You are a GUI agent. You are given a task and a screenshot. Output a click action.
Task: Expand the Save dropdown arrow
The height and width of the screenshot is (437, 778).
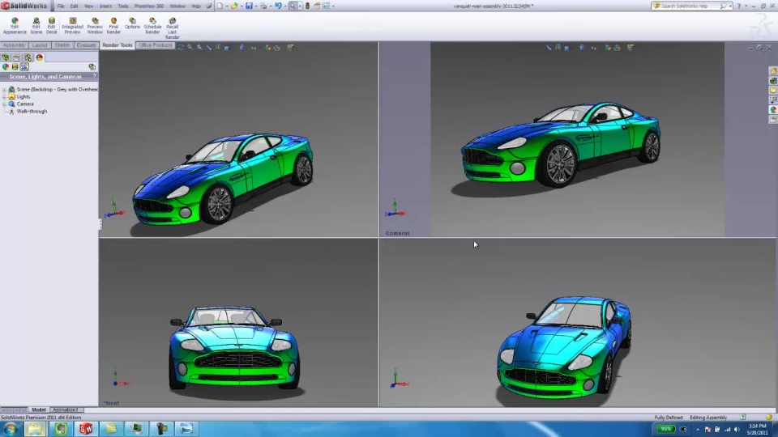[255, 6]
